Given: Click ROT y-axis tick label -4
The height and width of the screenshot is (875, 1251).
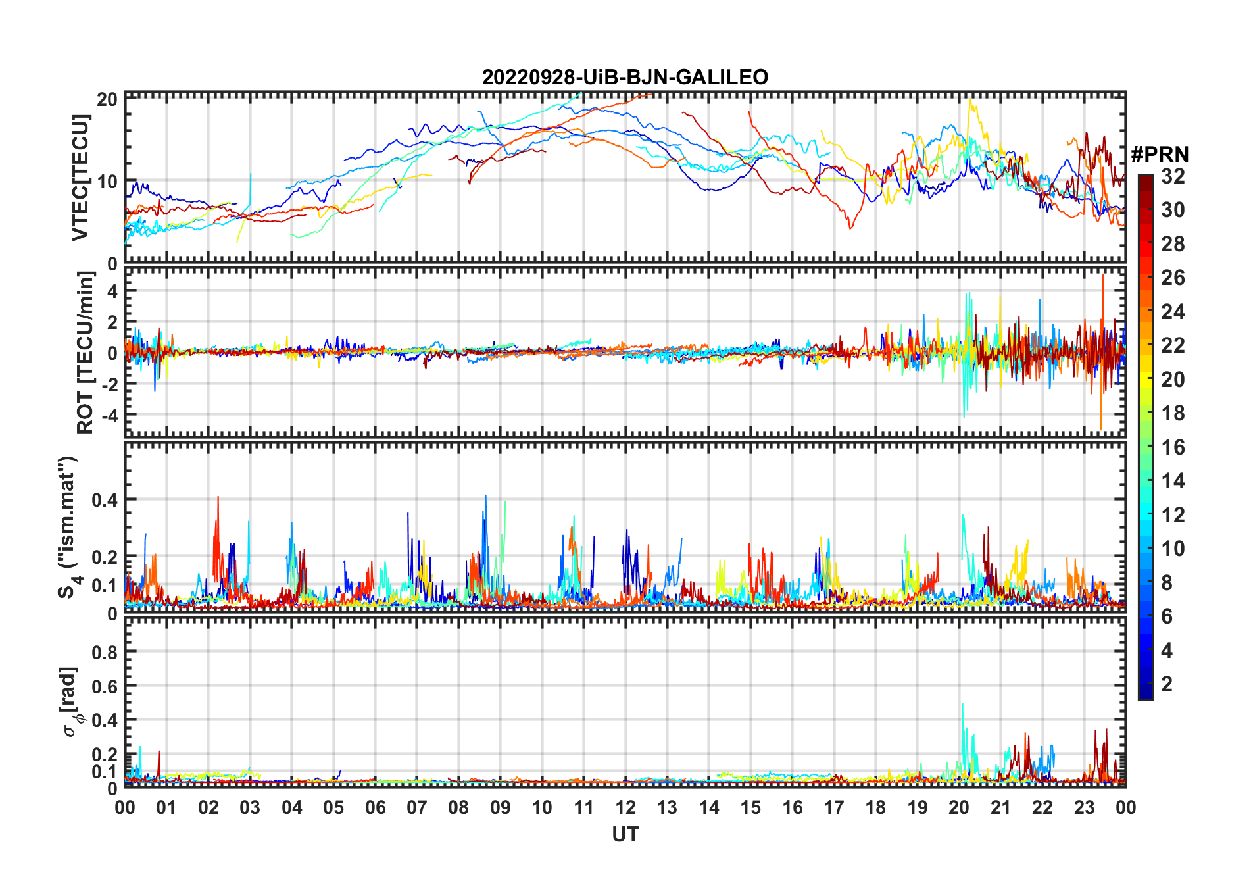Looking at the screenshot, I should (109, 415).
